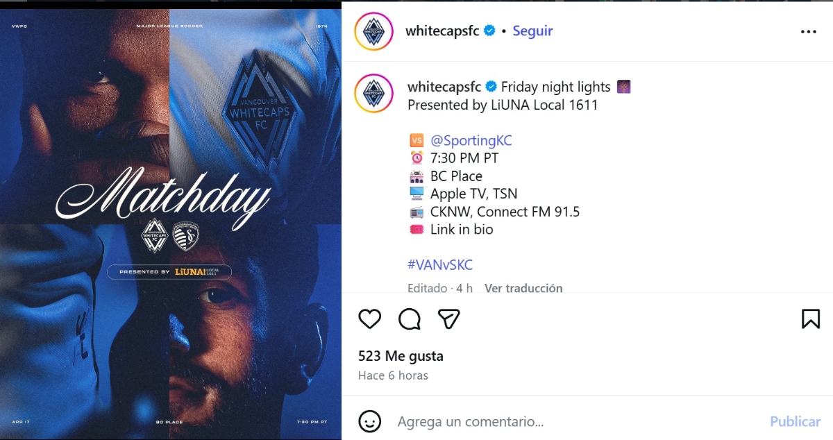Screen dimensions: 833x440
Task: Open comments via the speech bubble icon
Action: 410,319
